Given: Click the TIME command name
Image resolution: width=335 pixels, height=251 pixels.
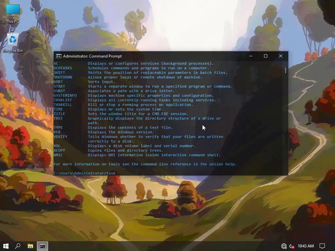Looking at the screenshot, I should 58,109.
